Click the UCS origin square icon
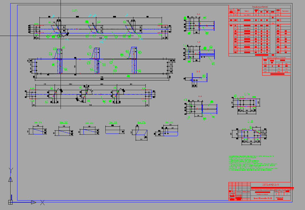 [10, 202]
